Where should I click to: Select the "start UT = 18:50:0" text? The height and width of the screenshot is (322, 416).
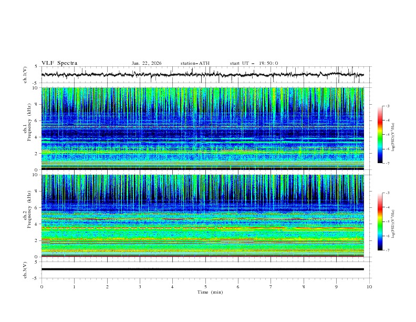point(254,63)
